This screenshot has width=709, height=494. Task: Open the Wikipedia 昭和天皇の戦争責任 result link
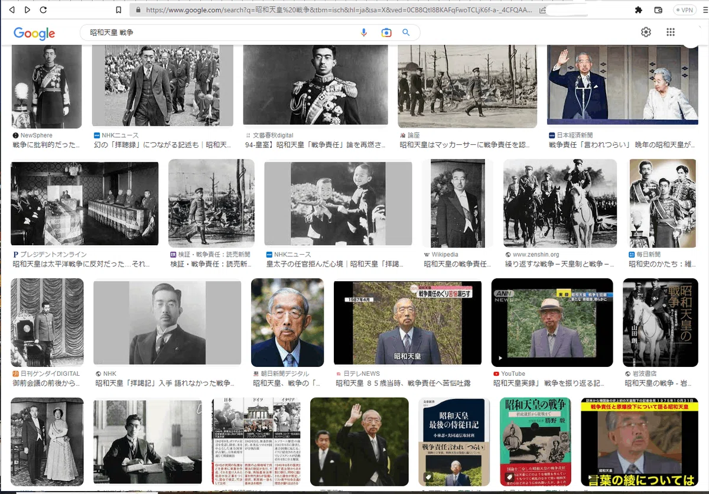[x=457, y=264]
